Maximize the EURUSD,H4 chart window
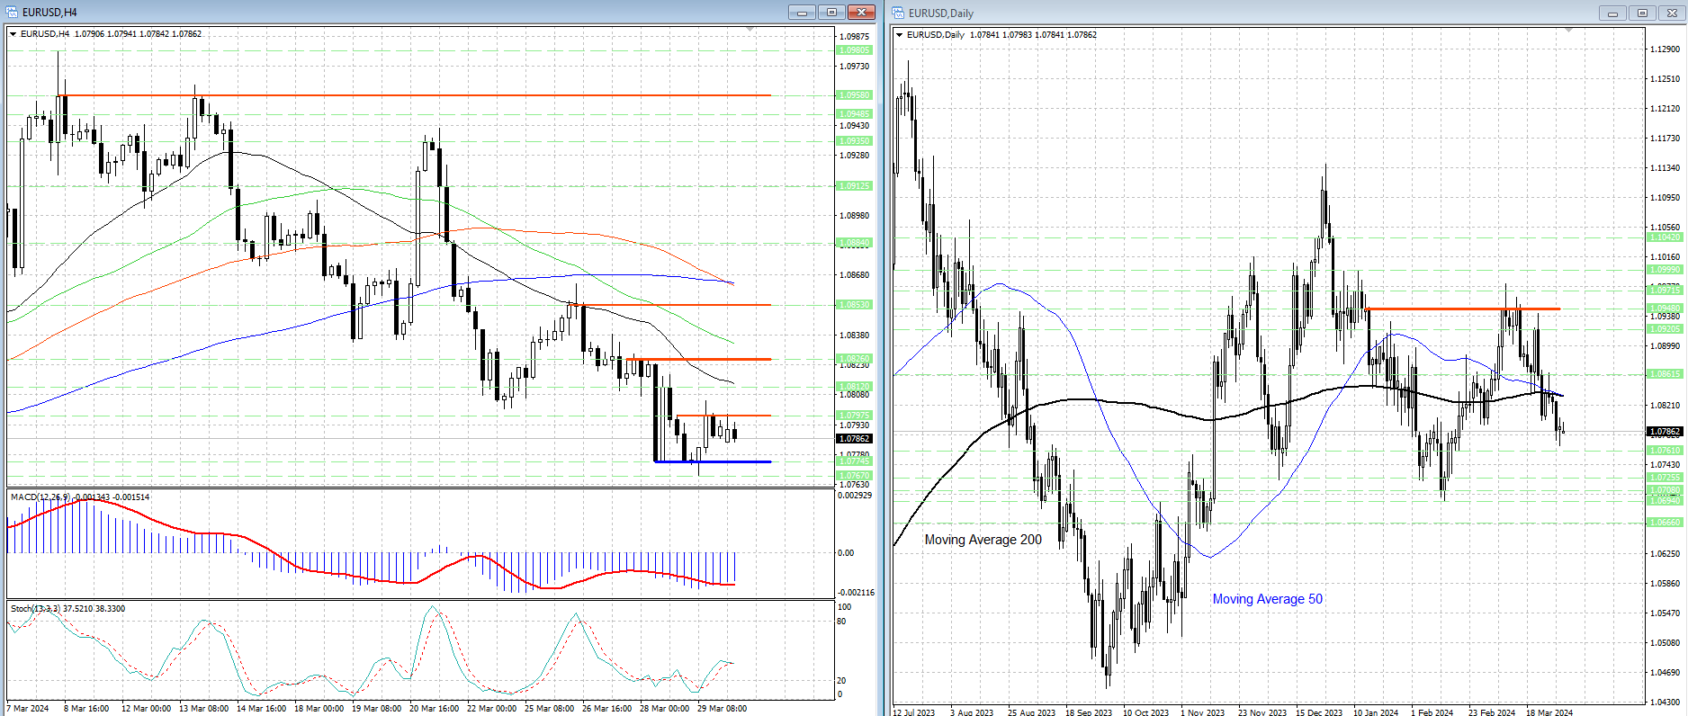This screenshot has height=716, width=1688. tap(831, 12)
